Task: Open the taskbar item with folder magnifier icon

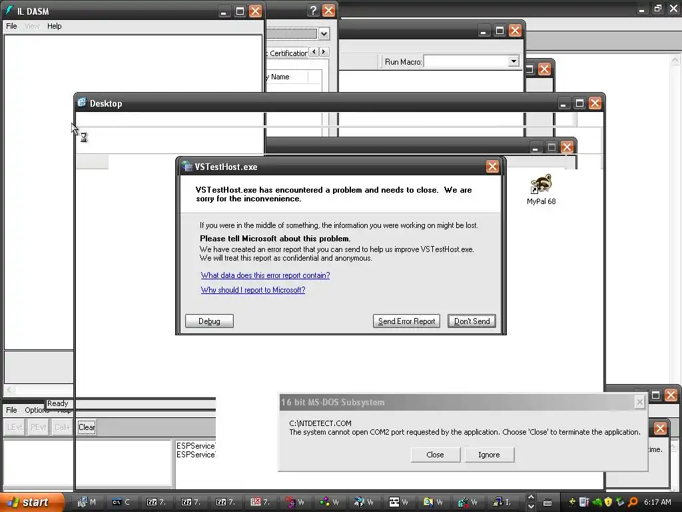Action: click(433, 502)
